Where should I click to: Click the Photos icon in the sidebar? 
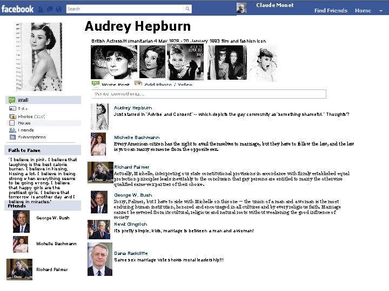point(12,116)
